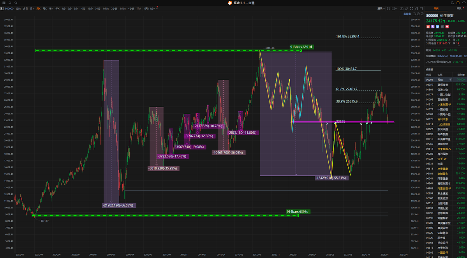Click the blue tag badge icon
467x258 pixels.
pos(437,27)
